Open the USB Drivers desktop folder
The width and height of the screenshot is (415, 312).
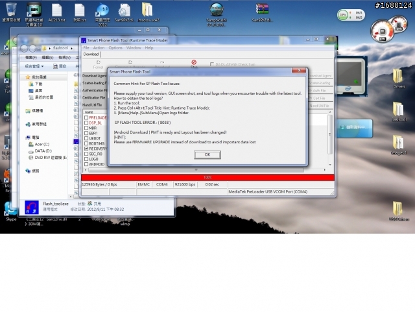tap(399, 211)
